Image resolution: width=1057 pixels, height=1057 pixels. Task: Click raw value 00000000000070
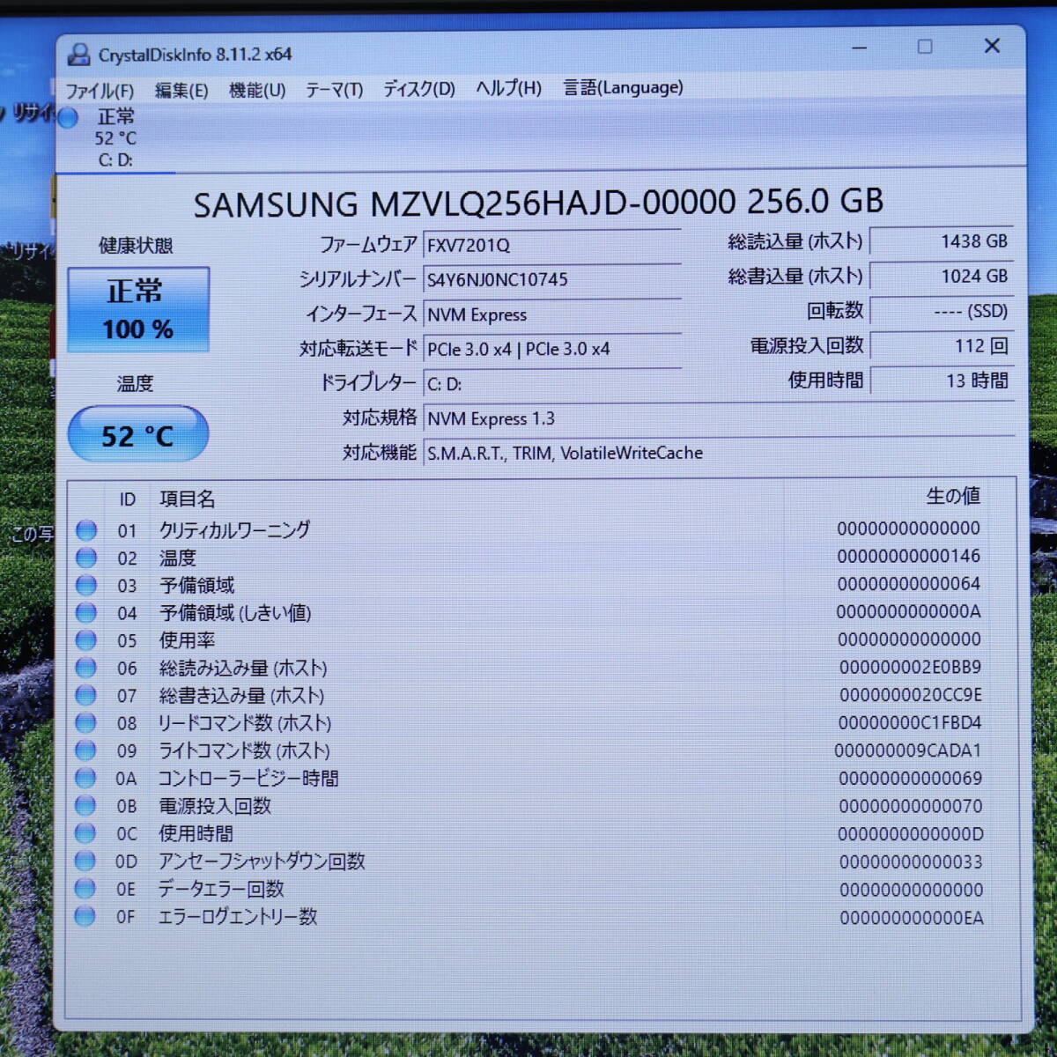(910, 806)
